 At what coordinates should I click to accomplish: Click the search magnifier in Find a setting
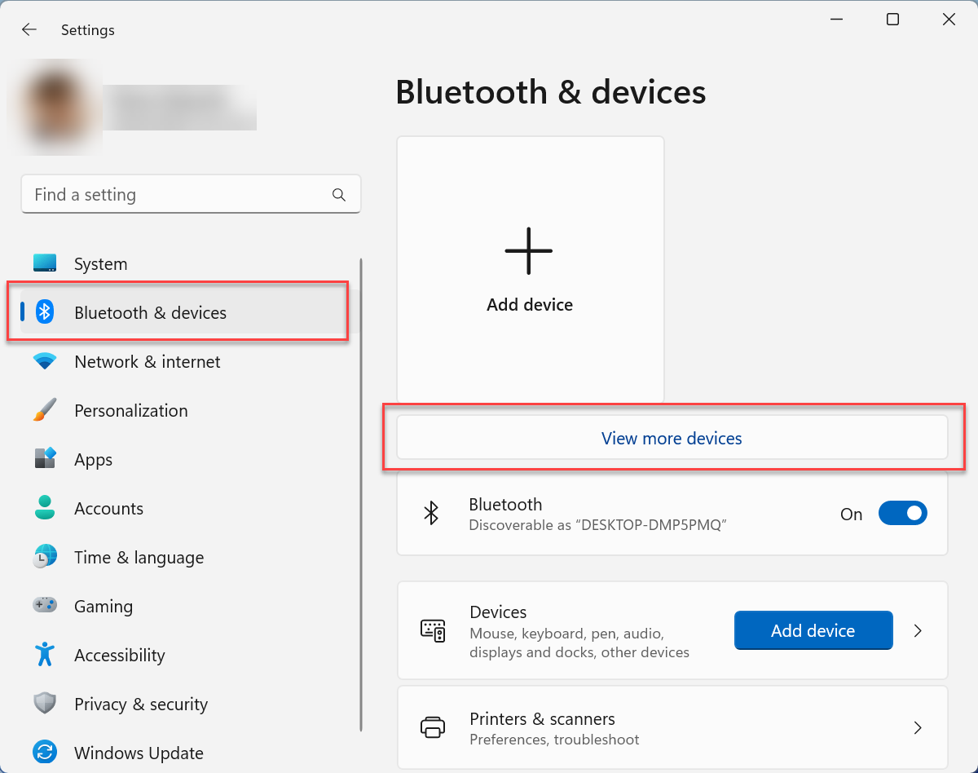point(338,194)
